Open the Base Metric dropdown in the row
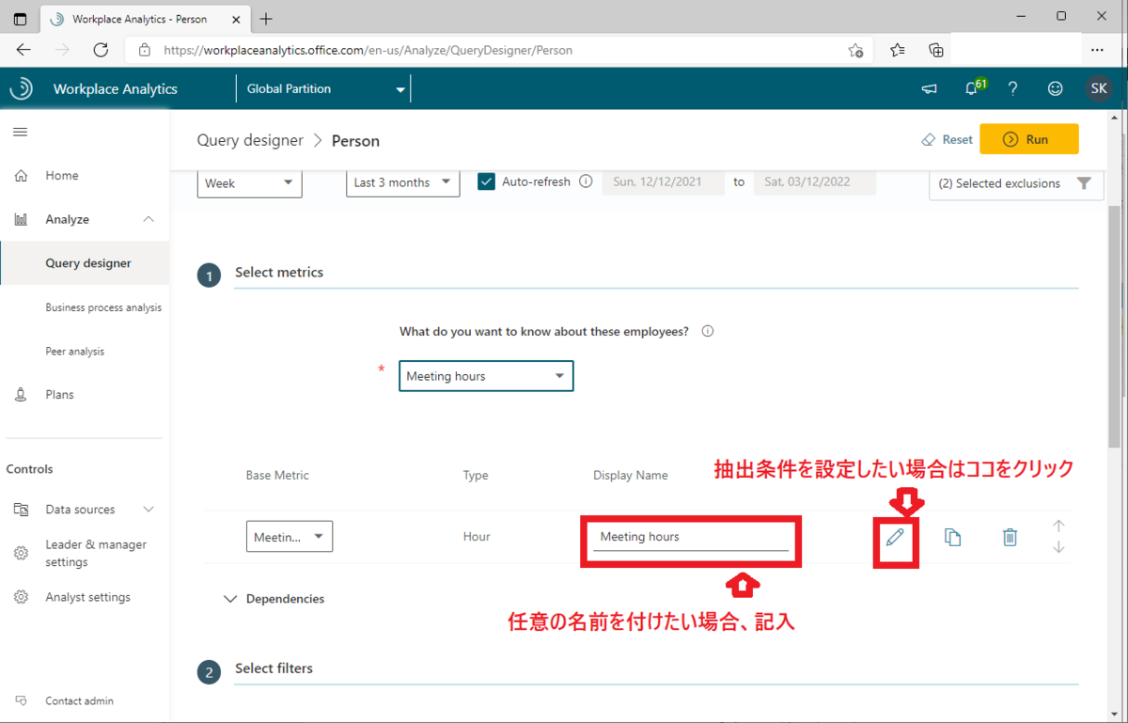 click(289, 536)
